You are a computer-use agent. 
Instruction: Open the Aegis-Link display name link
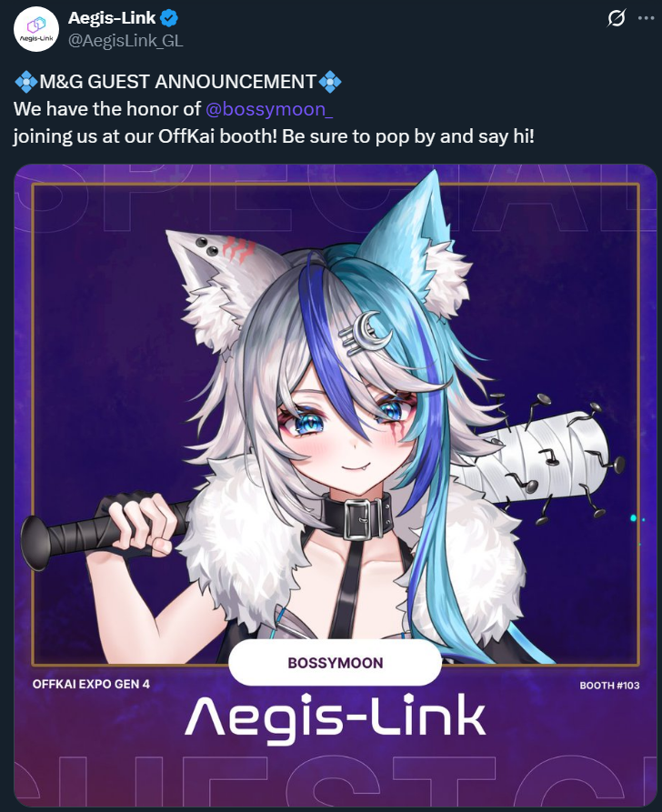click(x=112, y=18)
